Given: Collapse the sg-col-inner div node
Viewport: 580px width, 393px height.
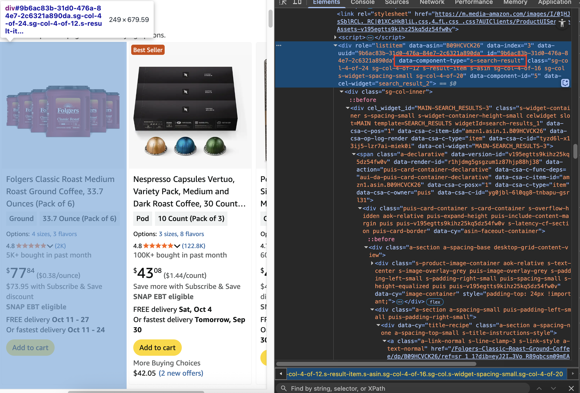Looking at the screenshot, I should click(x=342, y=92).
